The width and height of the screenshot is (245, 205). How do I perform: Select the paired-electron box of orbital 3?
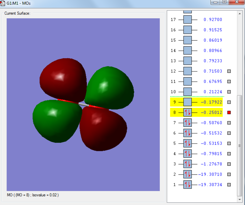click(x=188, y=164)
